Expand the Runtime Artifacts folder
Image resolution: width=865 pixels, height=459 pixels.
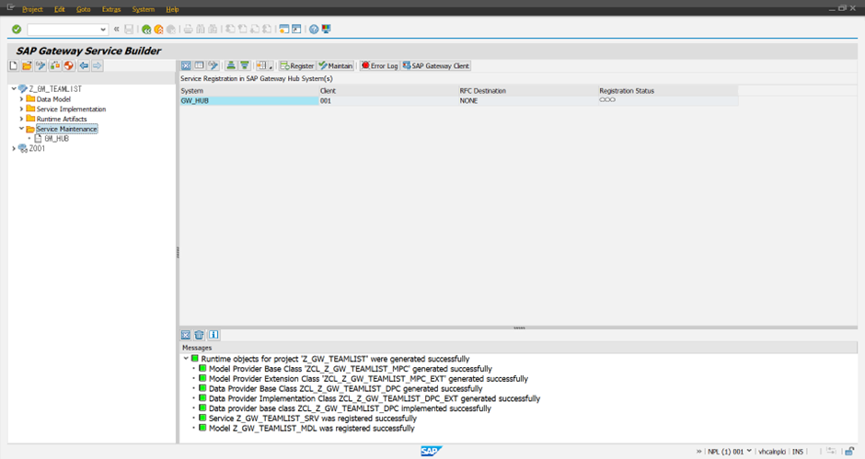point(21,120)
